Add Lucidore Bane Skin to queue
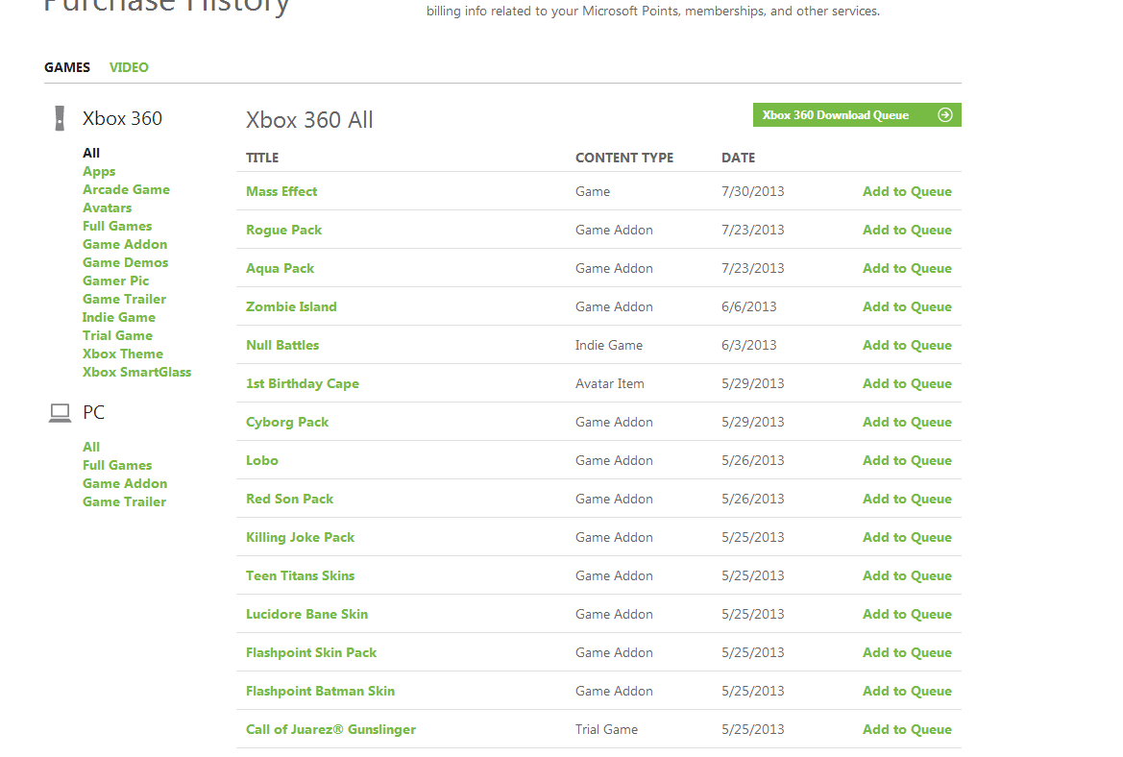The width and height of the screenshot is (1123, 757). click(907, 615)
